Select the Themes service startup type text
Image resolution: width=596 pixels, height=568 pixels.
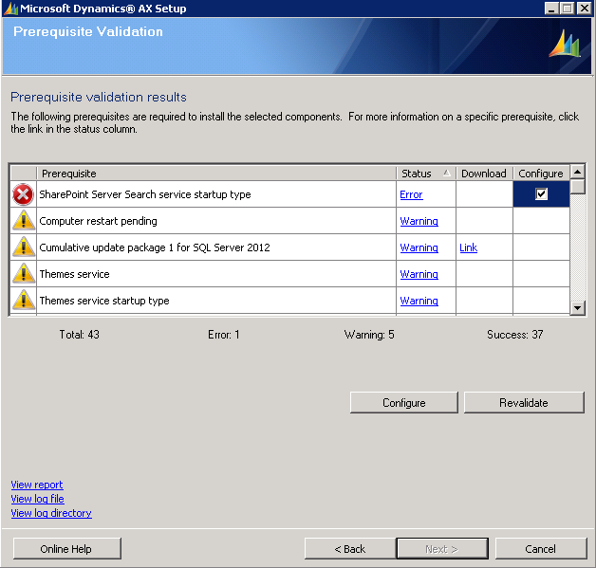(104, 301)
